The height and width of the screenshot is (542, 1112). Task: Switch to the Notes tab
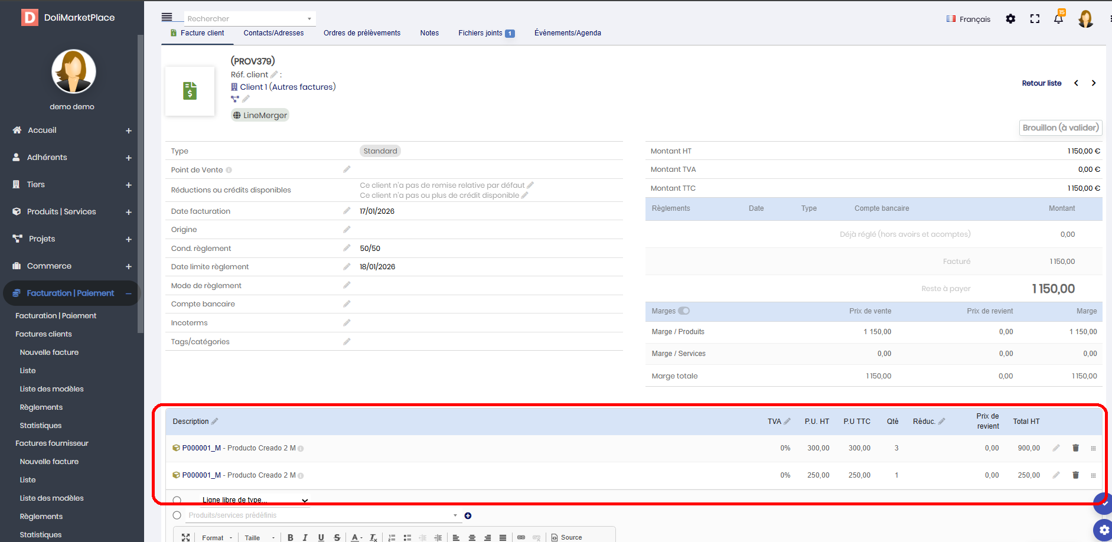click(429, 33)
